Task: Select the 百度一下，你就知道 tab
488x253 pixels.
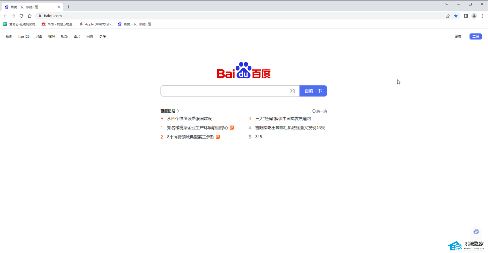Action: [32, 7]
